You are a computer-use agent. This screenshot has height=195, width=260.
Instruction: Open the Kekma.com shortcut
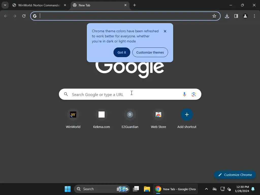tap(102, 119)
